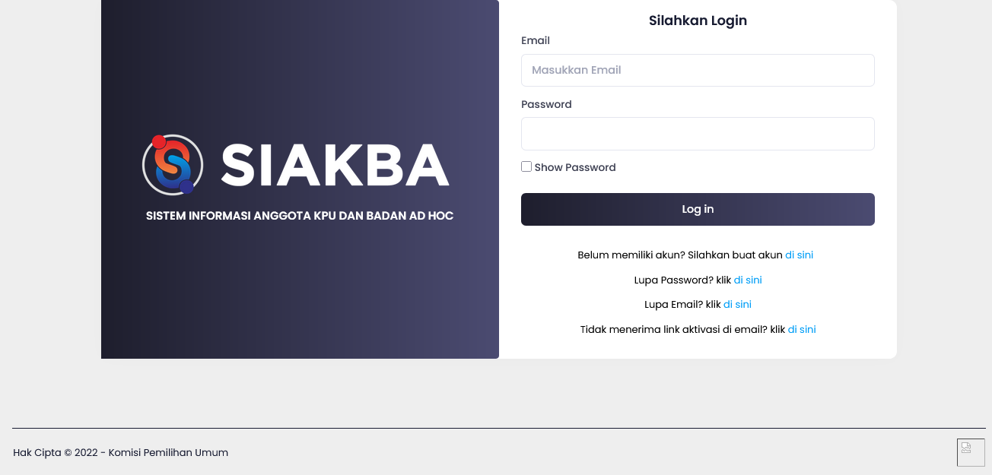
Task: Click the SISTEM INFORMASI ANGGOTA tagline
Action: pyautogui.click(x=300, y=215)
